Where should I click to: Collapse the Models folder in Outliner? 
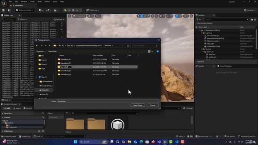[202, 49]
